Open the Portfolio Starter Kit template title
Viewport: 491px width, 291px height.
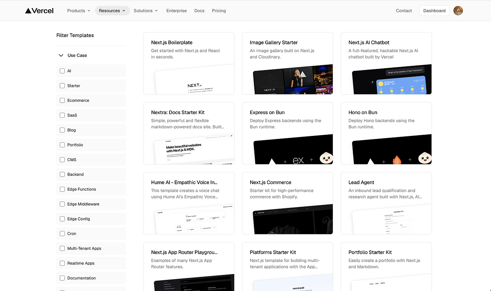(370, 252)
